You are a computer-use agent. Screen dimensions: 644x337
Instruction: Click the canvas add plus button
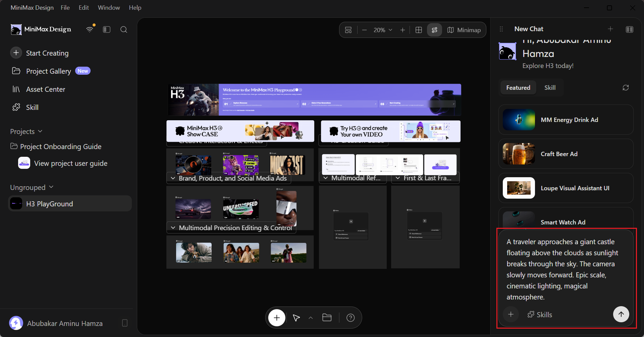tap(277, 318)
